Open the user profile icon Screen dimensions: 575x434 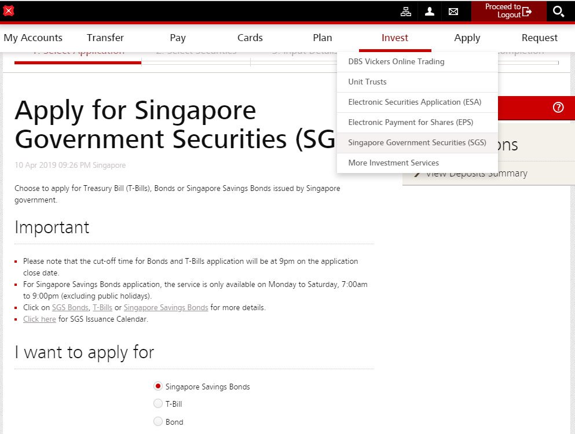430,12
